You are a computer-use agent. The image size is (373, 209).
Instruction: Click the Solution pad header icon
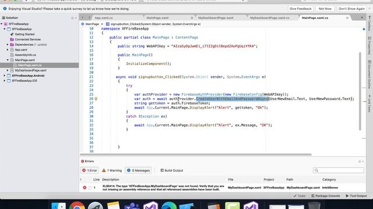click(3, 18)
